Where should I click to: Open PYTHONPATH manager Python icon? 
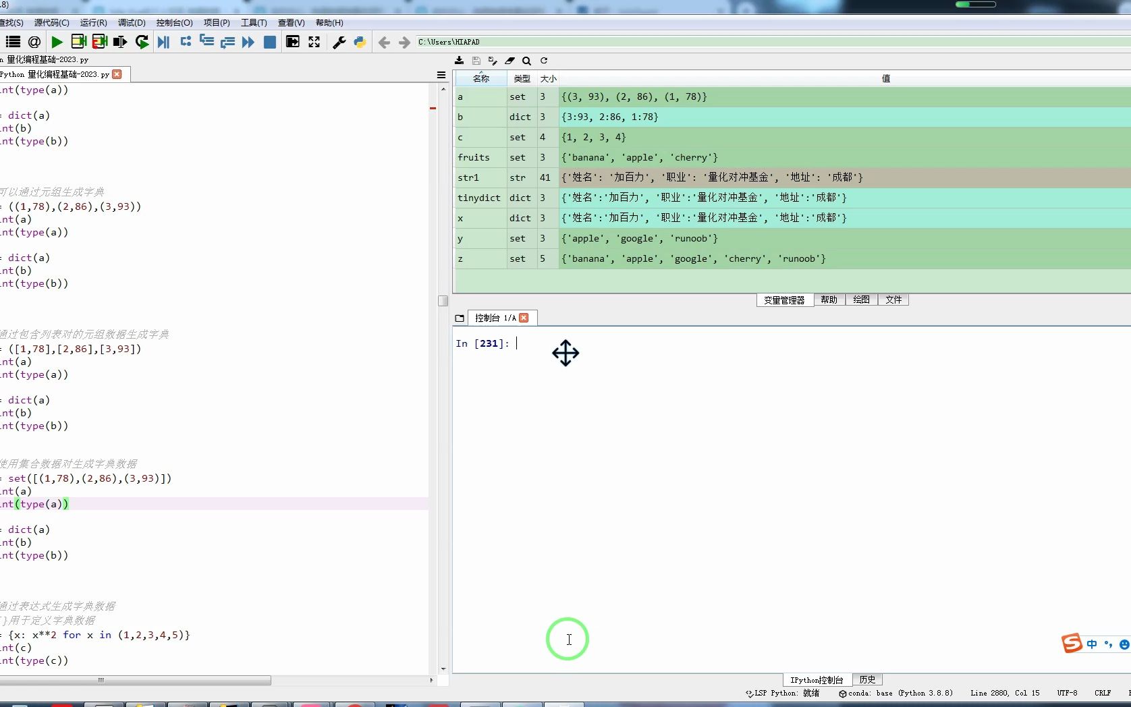[x=360, y=42]
